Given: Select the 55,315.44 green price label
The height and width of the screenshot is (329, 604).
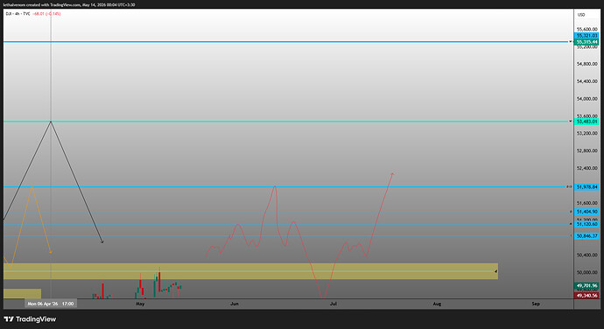Looking at the screenshot, I should click(x=586, y=42).
